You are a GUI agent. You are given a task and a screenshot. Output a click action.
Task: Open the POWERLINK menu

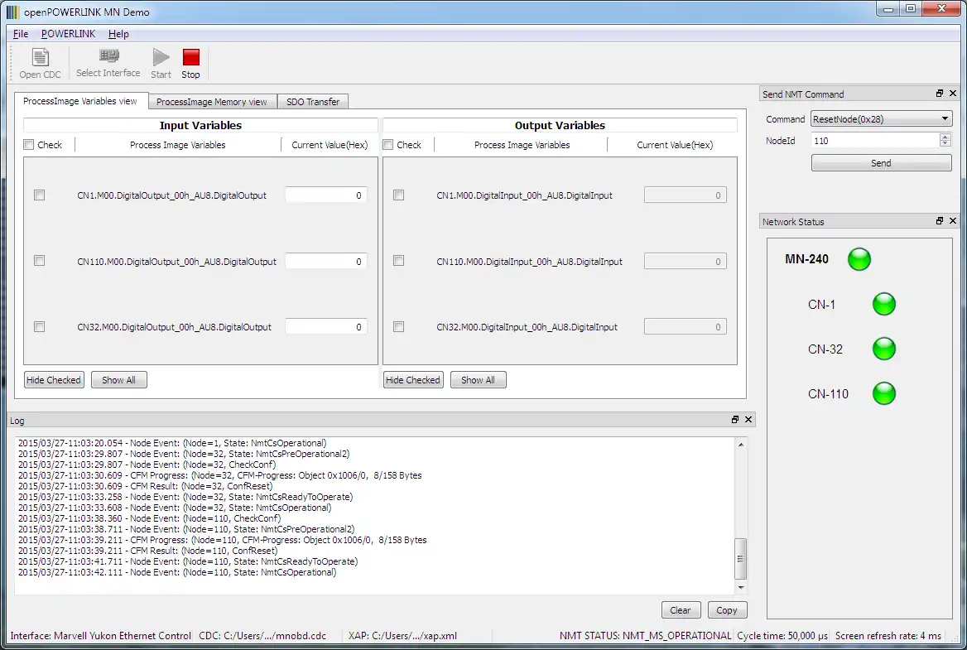coord(68,34)
